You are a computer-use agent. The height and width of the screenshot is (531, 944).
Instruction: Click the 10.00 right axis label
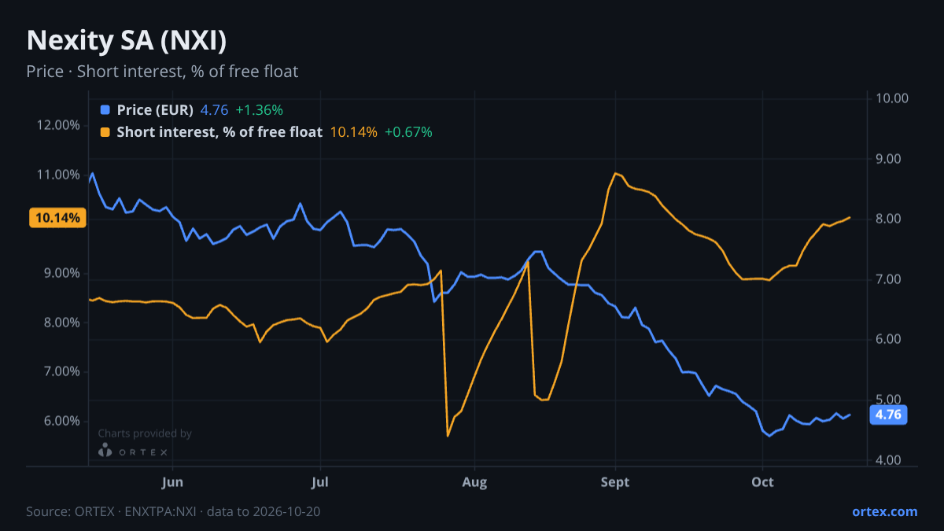[891, 98]
